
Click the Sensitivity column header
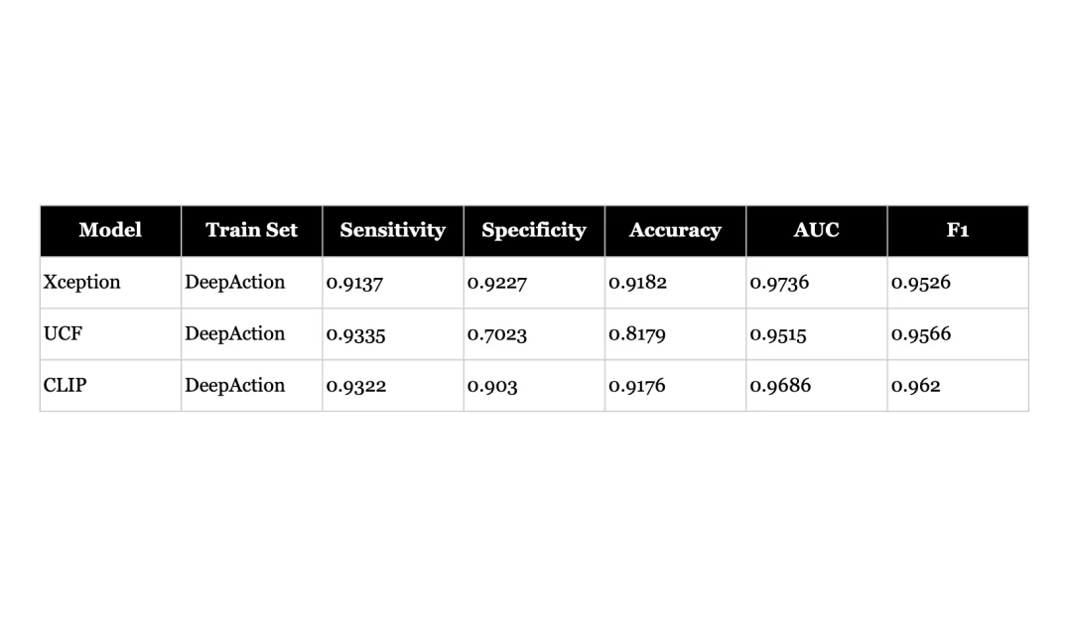(x=392, y=230)
